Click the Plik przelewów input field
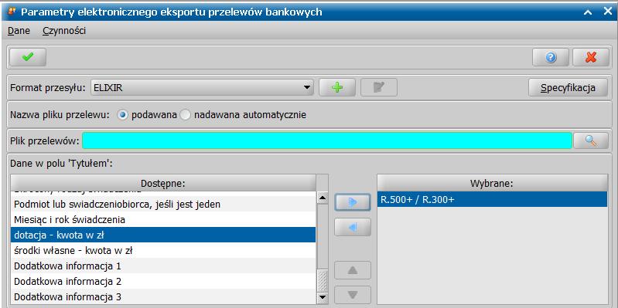618x308 pixels. [x=327, y=140]
